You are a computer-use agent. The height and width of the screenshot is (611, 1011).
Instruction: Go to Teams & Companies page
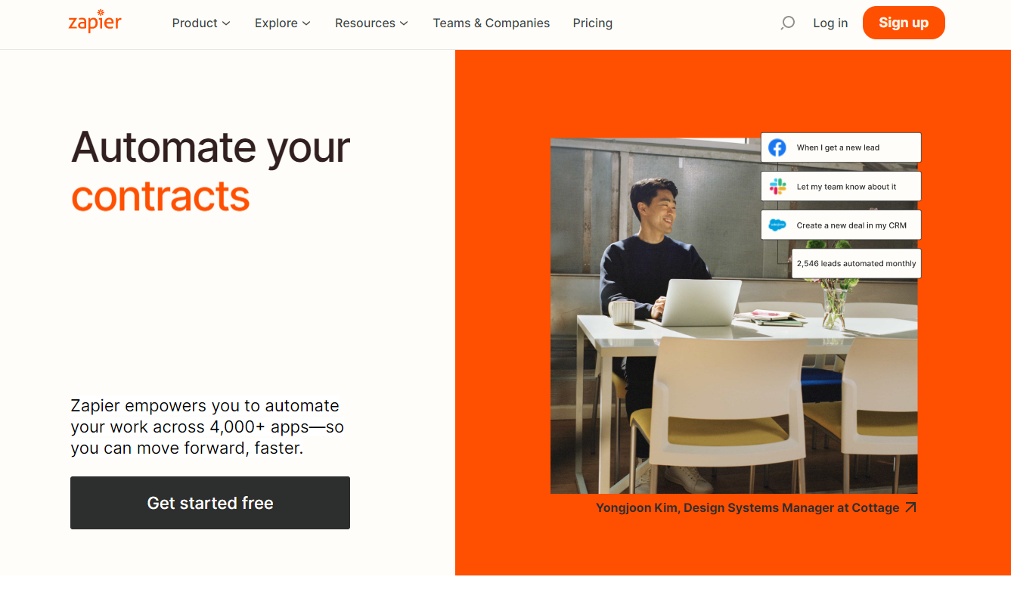click(x=492, y=23)
